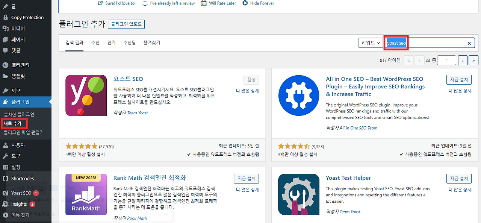The width and height of the screenshot is (481, 223).
Task: Click the 817 아이템 results count text
Action: [x=390, y=60]
